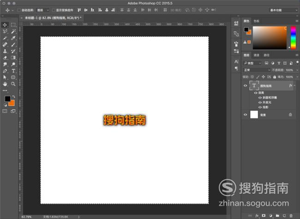Switch to the Channels tab

pyautogui.click(x=256, y=55)
